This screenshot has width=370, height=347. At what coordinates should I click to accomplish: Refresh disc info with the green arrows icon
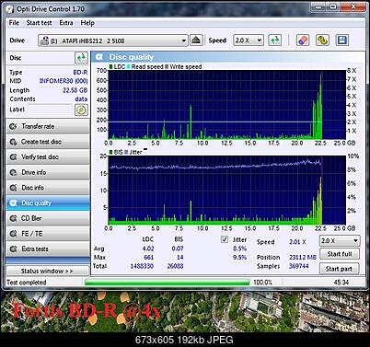81,58
